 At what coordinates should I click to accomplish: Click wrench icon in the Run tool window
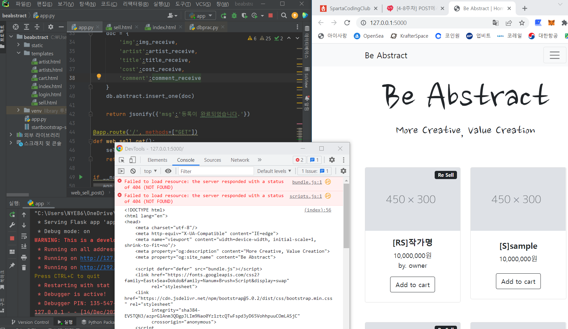[12, 225]
